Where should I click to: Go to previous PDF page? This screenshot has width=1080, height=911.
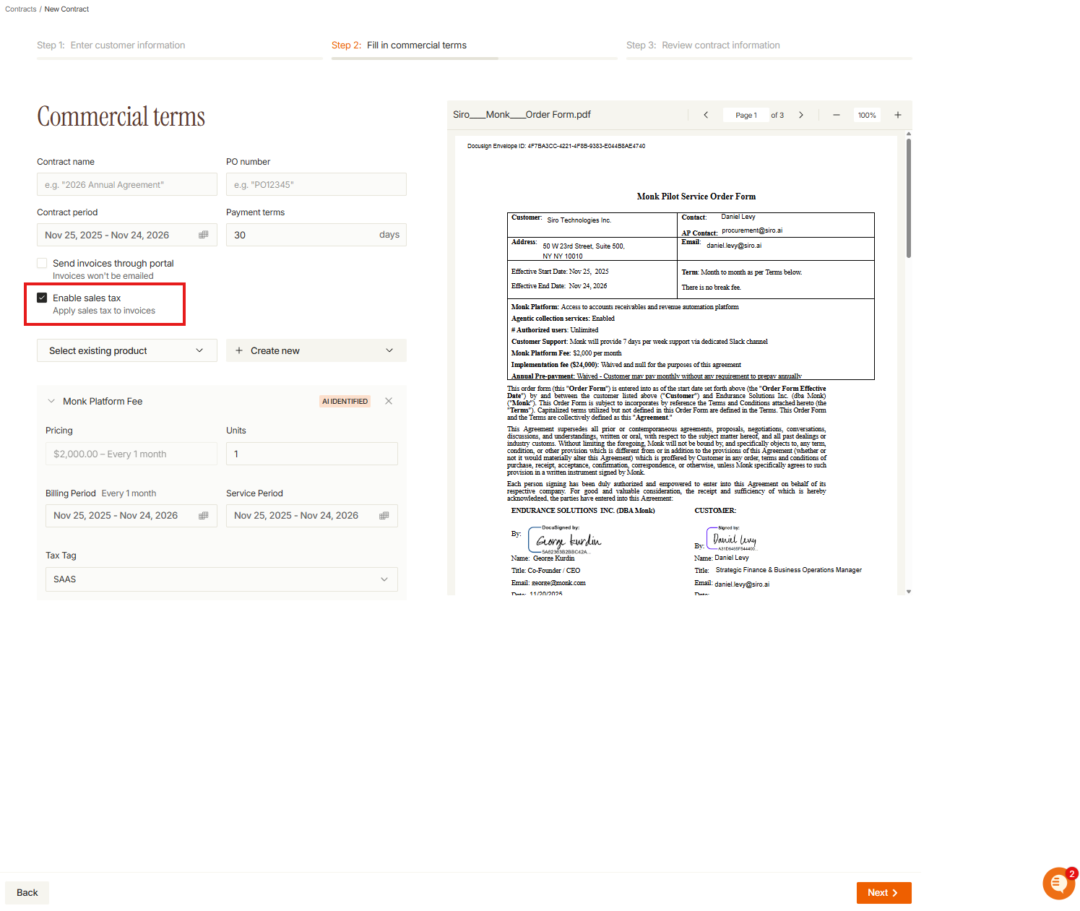[706, 115]
